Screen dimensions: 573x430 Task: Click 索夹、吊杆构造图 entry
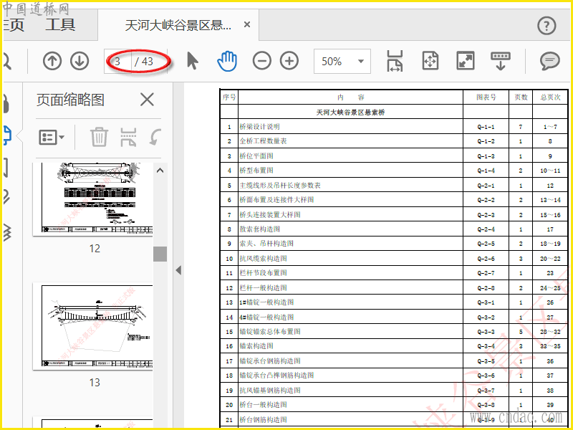point(266,244)
